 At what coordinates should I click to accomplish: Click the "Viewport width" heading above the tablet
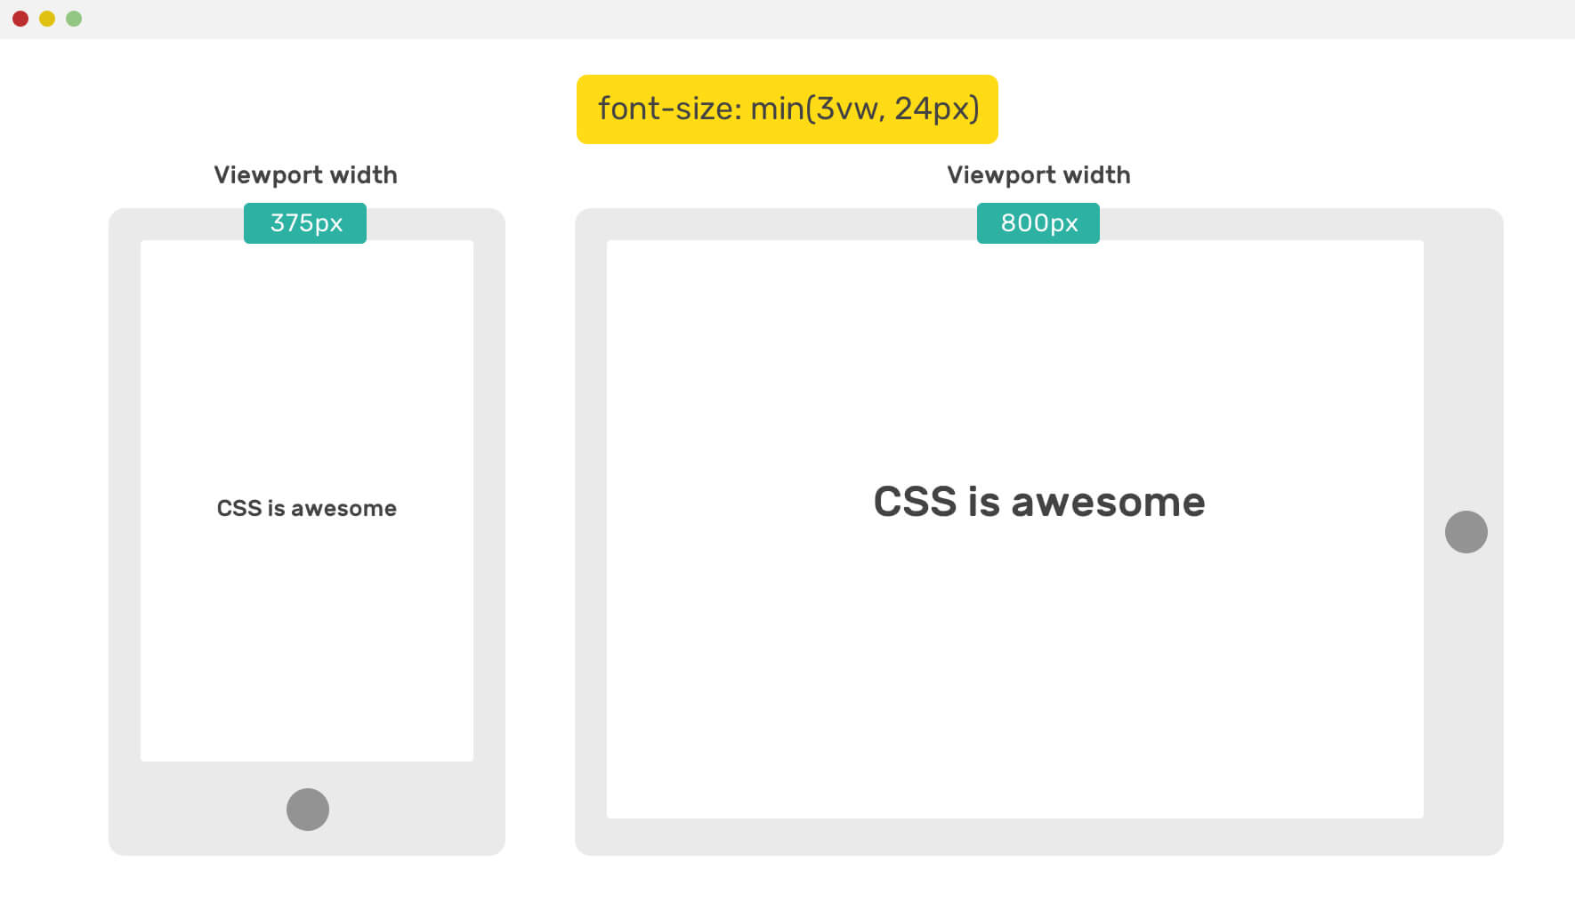[1038, 175]
